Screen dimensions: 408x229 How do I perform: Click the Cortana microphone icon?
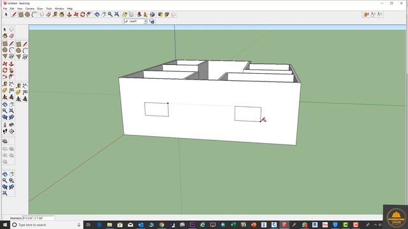(x=79, y=225)
